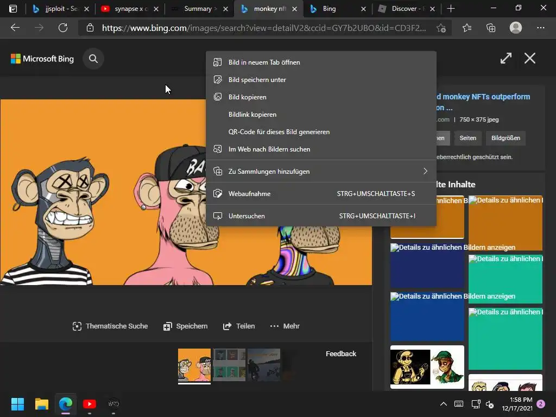Open browser Collections panel
This screenshot has width=556, height=417.
[x=491, y=28]
